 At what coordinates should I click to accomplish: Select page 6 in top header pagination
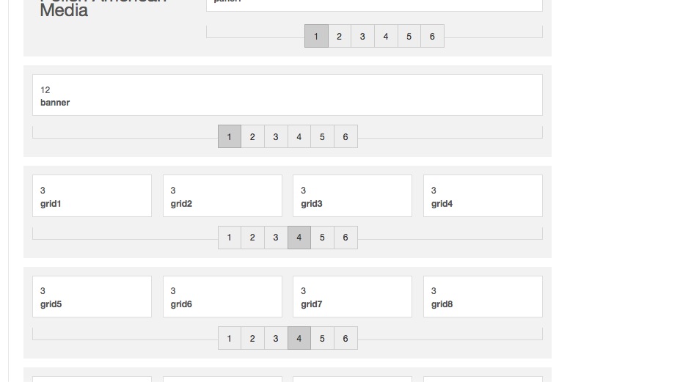click(432, 37)
